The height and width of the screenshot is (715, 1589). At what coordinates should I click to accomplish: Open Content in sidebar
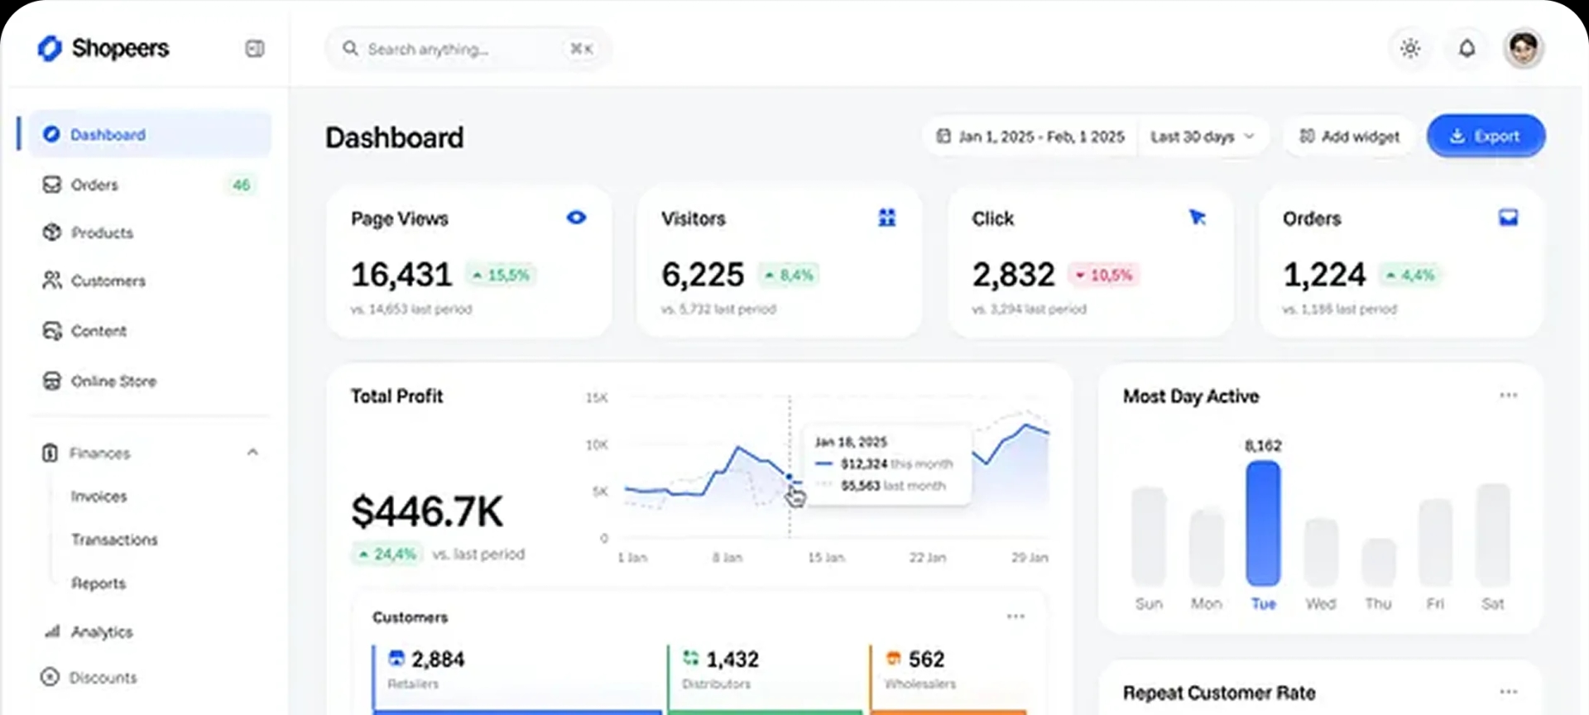point(151,331)
